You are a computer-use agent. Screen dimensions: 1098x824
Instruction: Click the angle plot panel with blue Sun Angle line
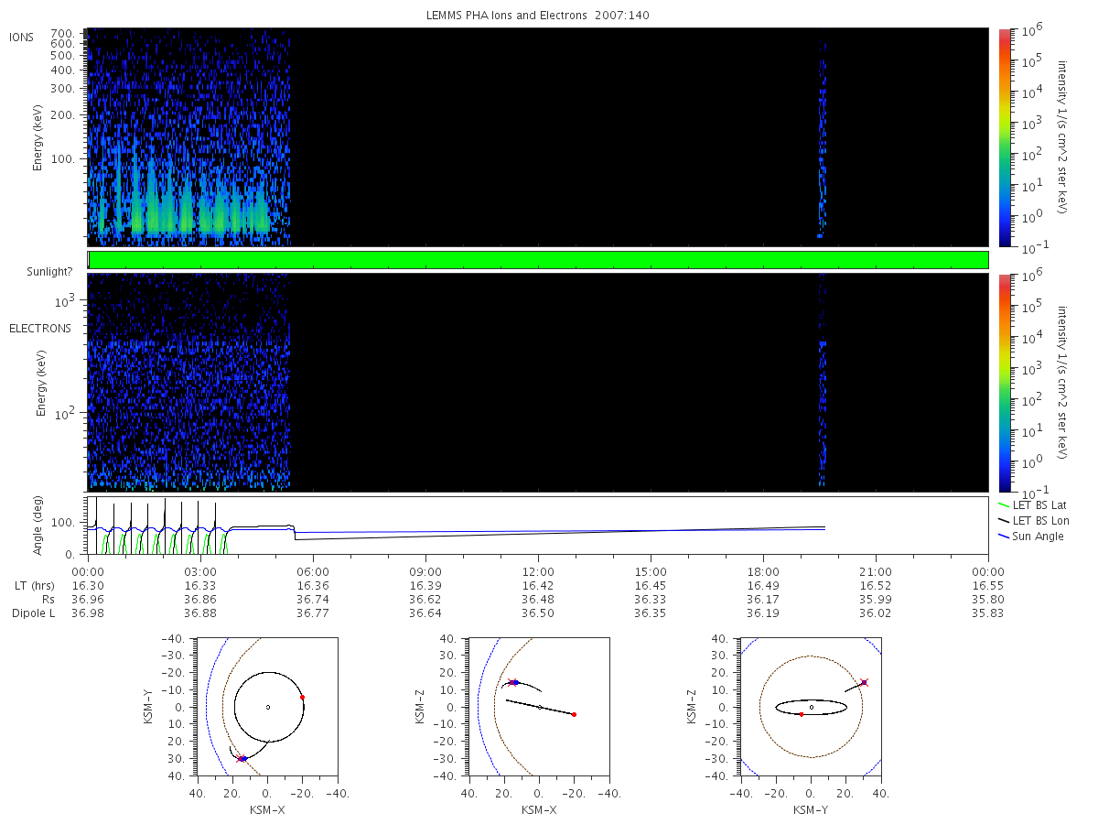tap(538, 526)
